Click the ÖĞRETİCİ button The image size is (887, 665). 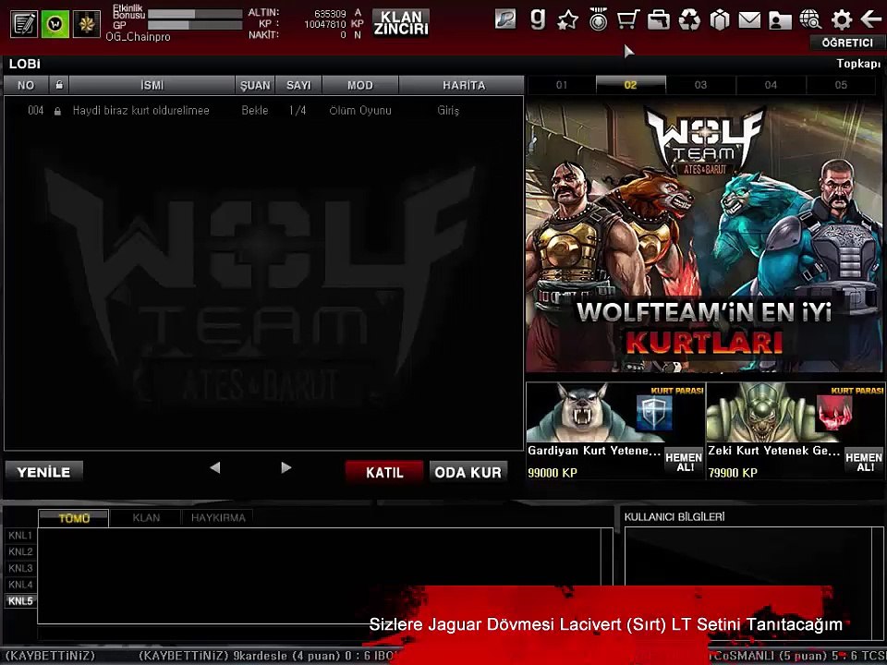click(847, 43)
